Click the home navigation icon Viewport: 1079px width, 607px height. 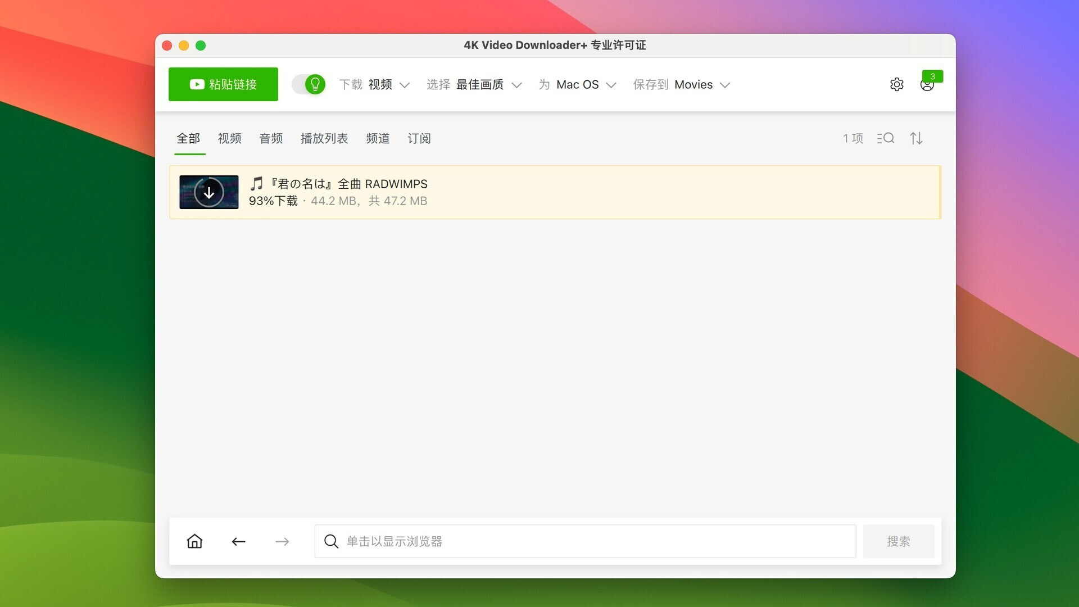194,541
